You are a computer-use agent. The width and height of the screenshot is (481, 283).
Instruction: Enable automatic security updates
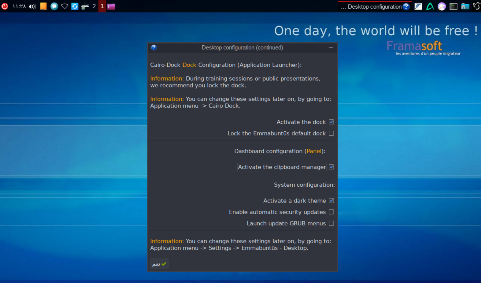coord(331,212)
